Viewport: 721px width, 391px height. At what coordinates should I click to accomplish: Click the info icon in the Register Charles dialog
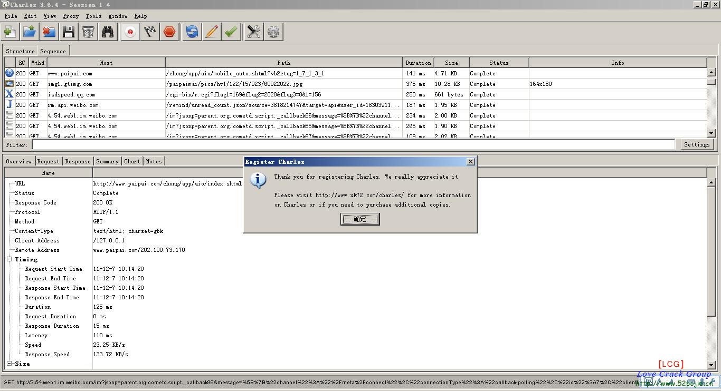pyautogui.click(x=258, y=181)
